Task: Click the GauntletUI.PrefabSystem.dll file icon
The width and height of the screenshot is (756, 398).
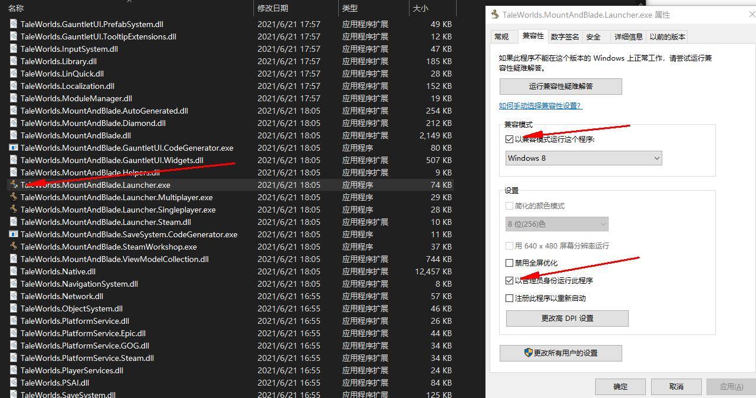Action: 14,24
